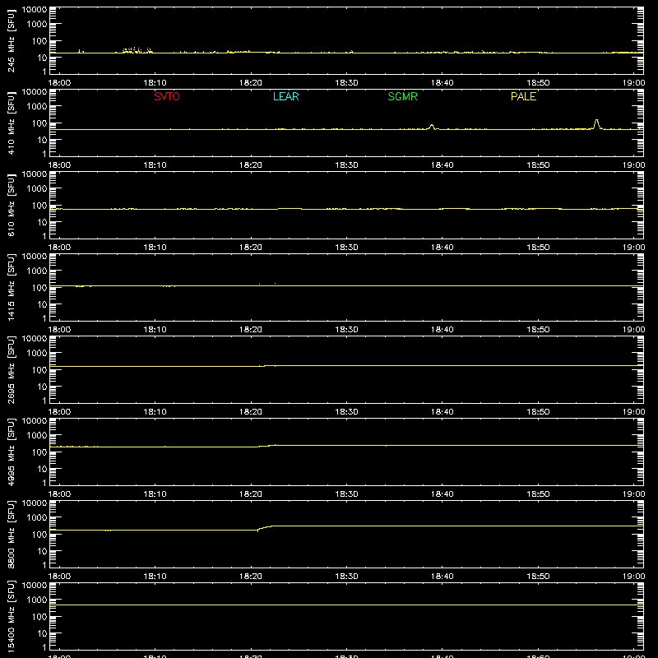Click the 1000 y-axis value on 2695 MHz panel
Viewport: 658px width, 658px height.
tap(37, 354)
